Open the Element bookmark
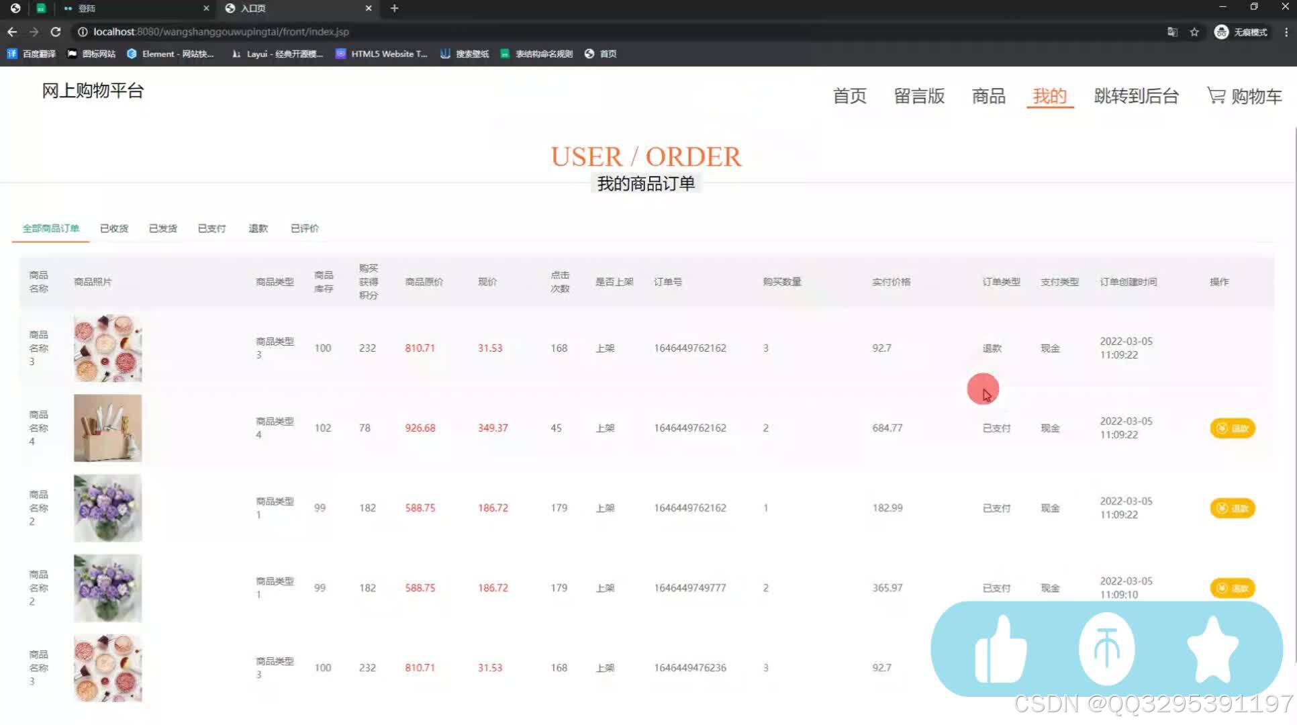The image size is (1297, 725). (x=171, y=54)
